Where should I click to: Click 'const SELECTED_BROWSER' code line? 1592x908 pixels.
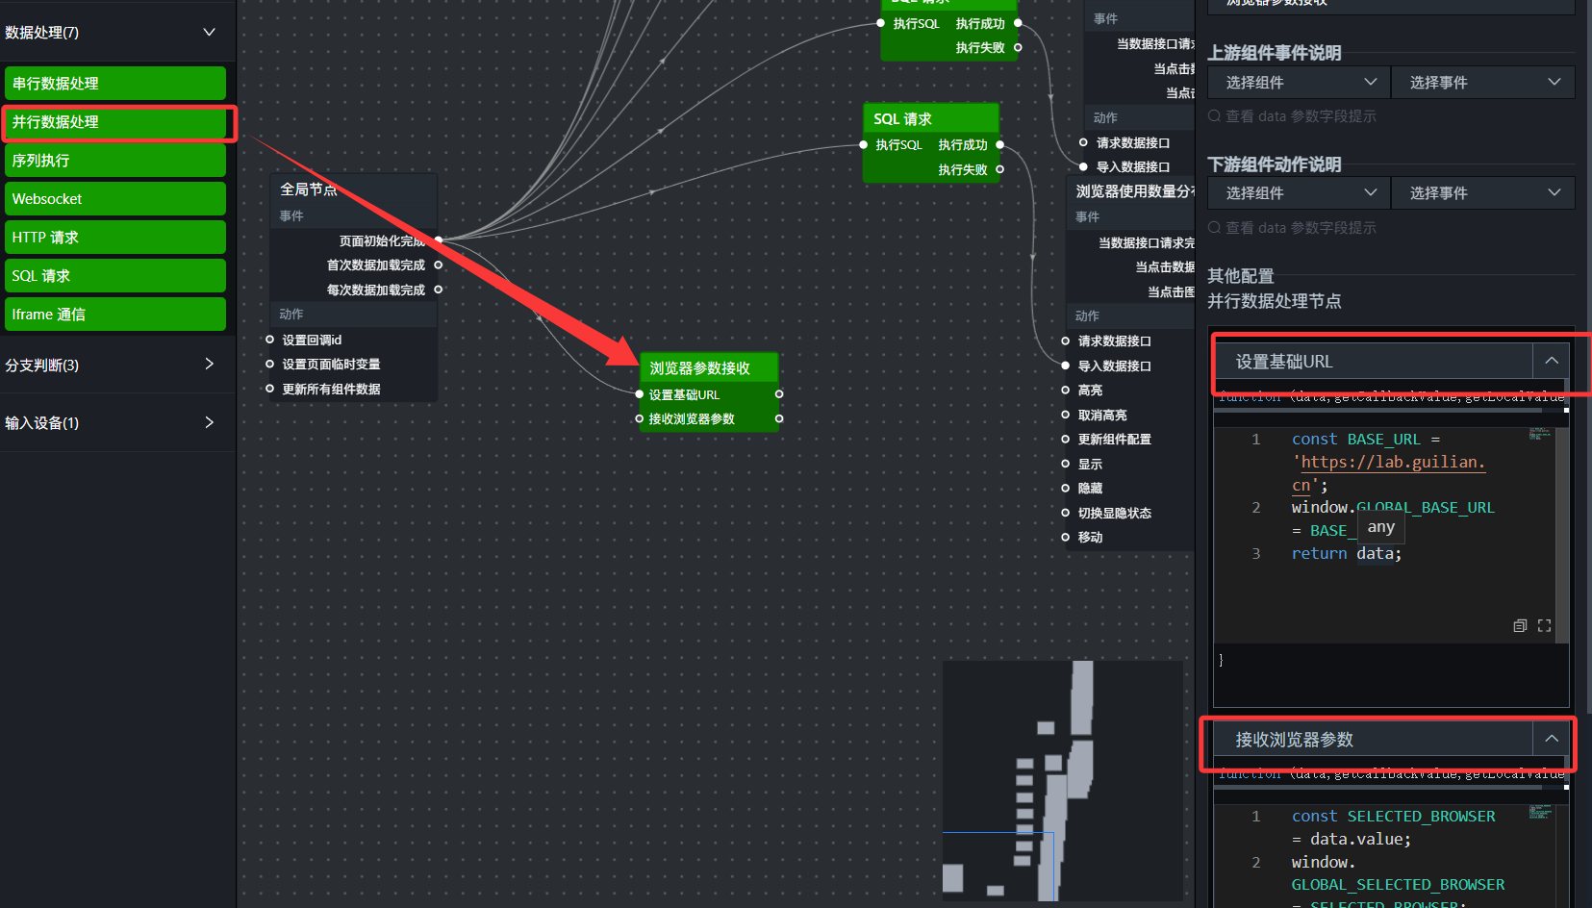[1394, 816]
